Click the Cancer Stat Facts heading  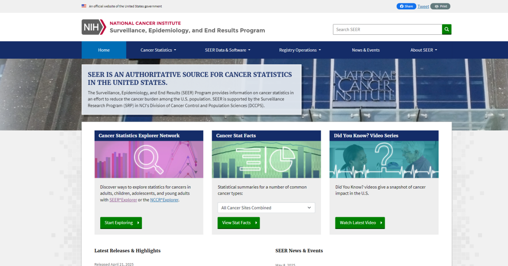[236, 136]
